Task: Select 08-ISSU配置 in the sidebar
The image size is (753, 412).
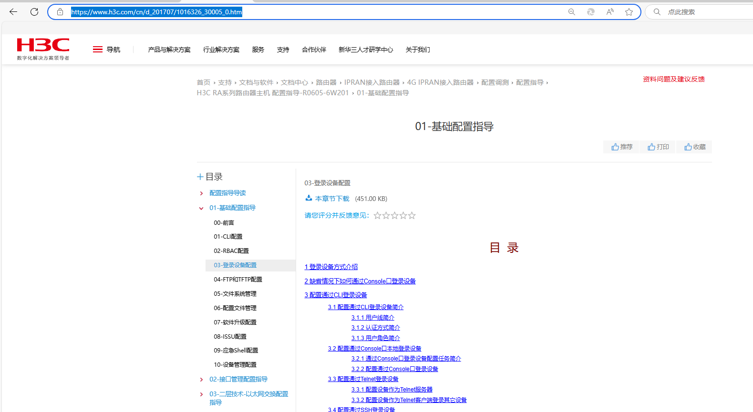Action: pos(230,337)
